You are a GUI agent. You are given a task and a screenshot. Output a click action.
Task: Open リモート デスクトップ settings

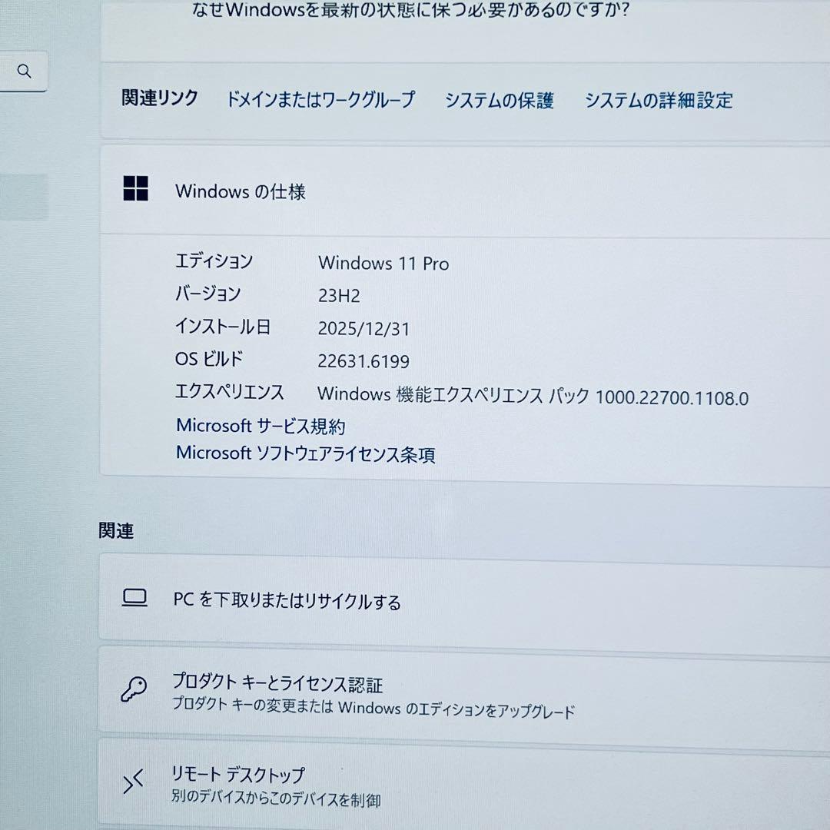pyautogui.click(x=241, y=775)
